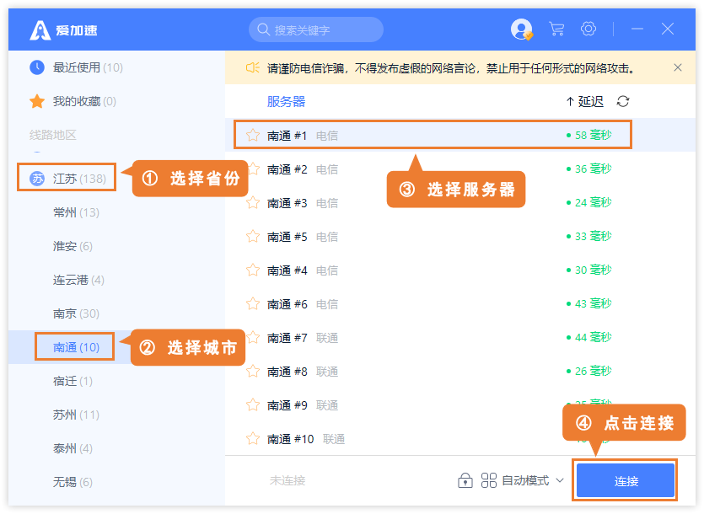The width and height of the screenshot is (704, 514).
Task: Select city 泰州 (4)
Action: point(73,448)
